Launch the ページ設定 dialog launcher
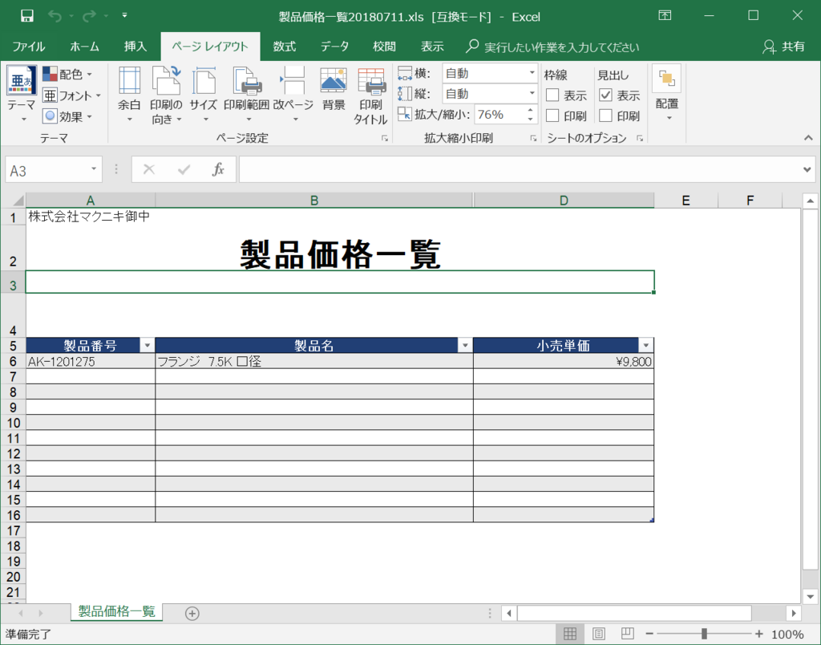 pos(385,138)
